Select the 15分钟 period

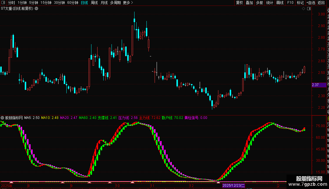pos(46,3)
